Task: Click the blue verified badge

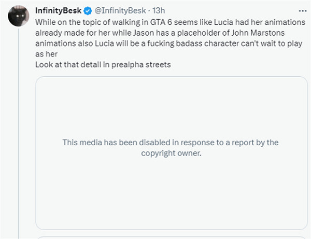Action: (87, 10)
